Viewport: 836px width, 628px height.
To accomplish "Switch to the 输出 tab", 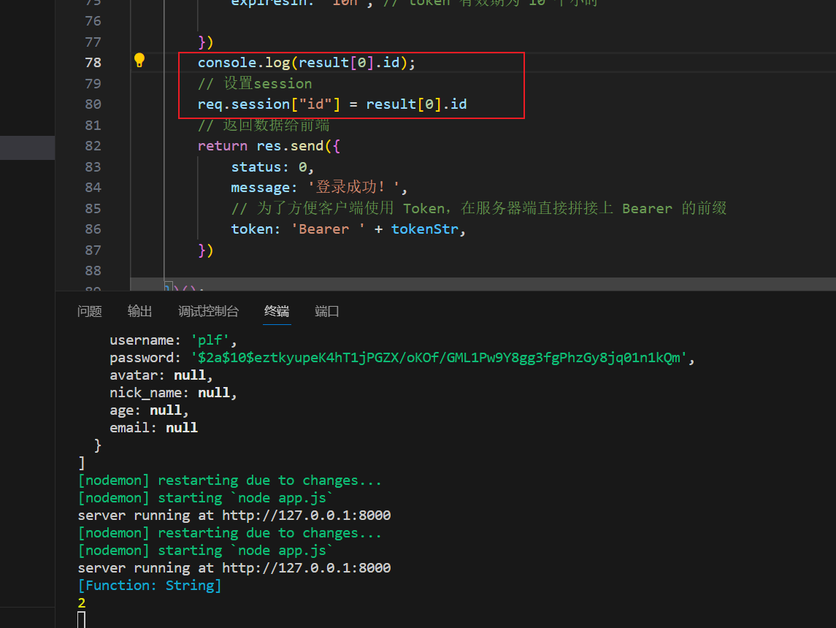I will pos(139,311).
